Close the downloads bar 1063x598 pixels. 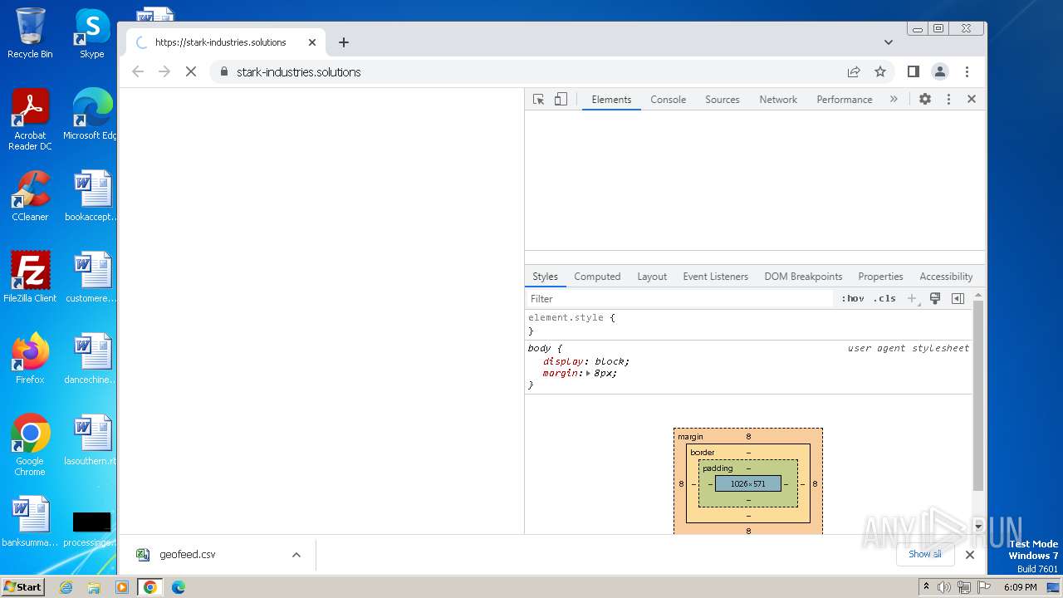(x=969, y=555)
